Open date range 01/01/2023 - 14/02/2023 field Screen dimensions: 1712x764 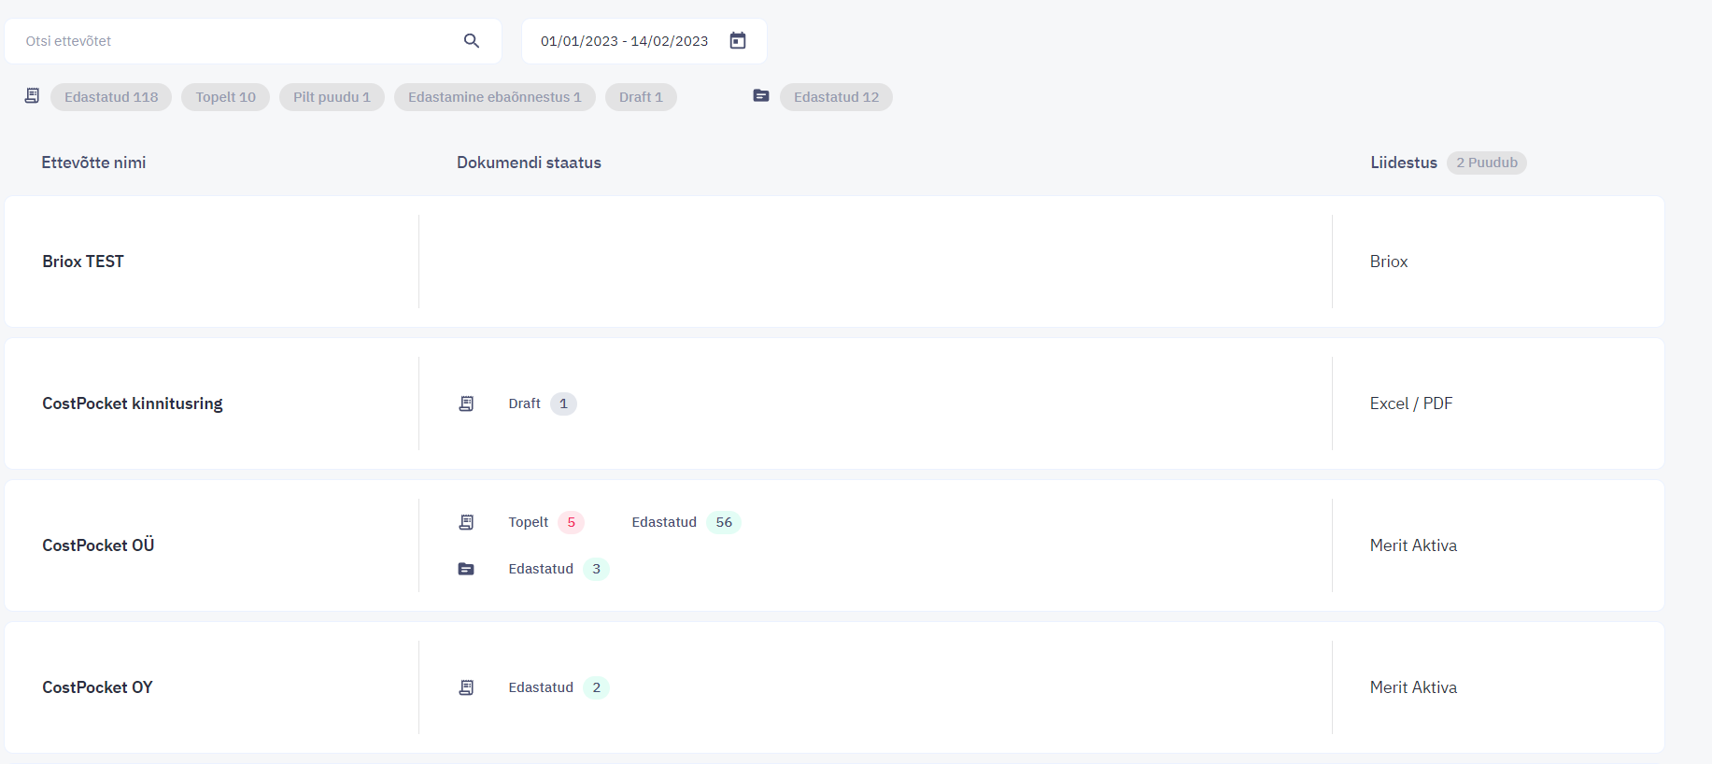point(644,41)
